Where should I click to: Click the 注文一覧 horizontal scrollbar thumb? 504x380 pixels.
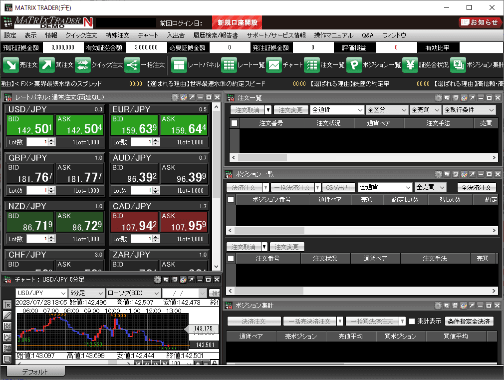pos(262,157)
